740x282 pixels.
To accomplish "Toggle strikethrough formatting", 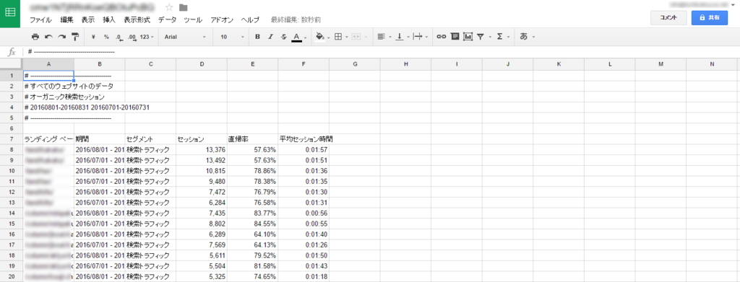I will click(283, 37).
